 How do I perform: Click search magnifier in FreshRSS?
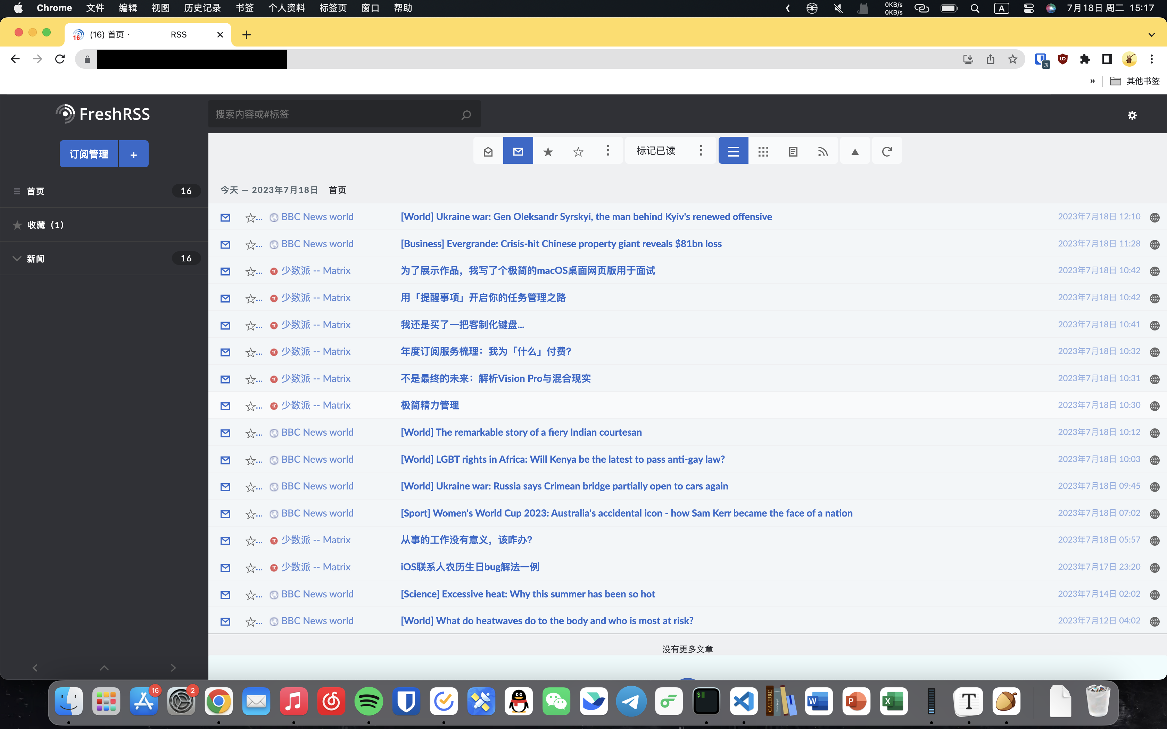466,115
